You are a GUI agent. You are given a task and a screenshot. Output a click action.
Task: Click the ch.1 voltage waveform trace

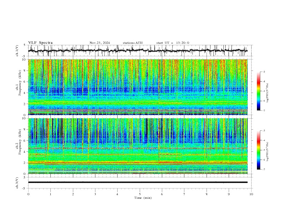tap(138, 51)
